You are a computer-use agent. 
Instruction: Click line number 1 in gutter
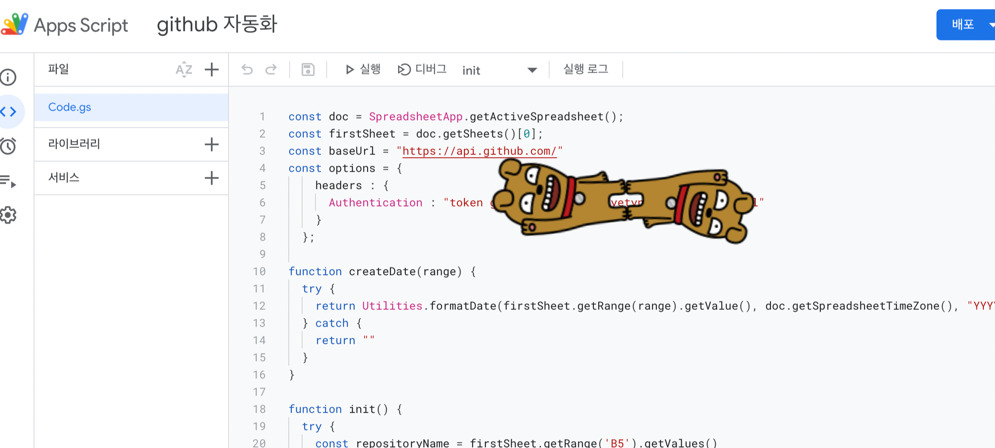pos(262,117)
